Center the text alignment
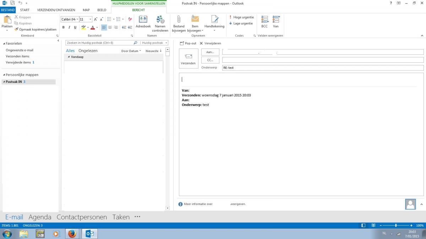The width and height of the screenshot is (426, 239). tap(110, 27)
